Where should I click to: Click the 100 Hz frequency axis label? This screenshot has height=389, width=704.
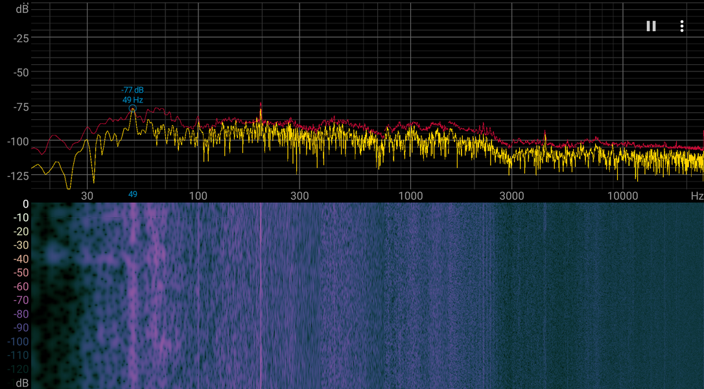[x=198, y=196]
